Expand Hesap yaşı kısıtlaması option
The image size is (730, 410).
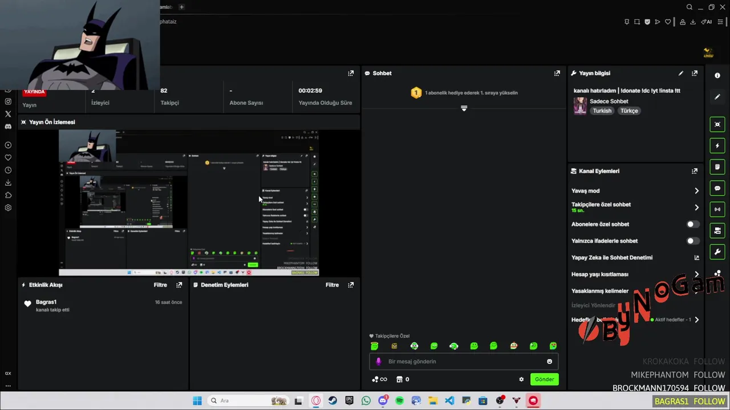696,274
